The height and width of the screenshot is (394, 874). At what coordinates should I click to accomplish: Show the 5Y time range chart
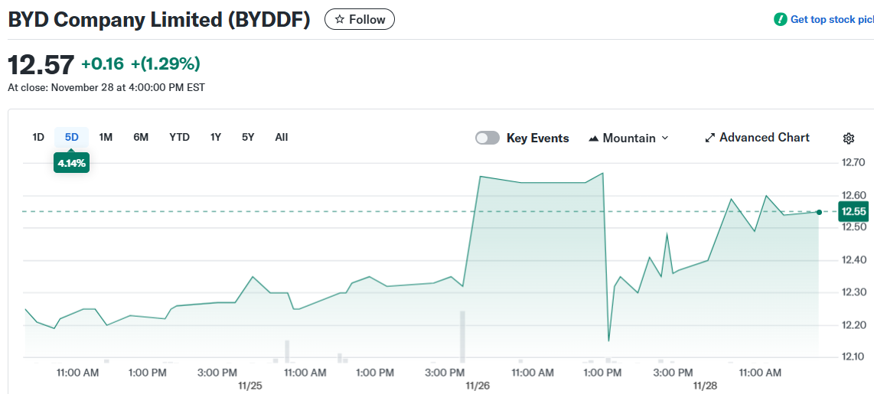click(x=248, y=138)
